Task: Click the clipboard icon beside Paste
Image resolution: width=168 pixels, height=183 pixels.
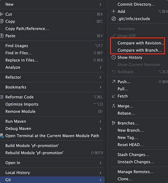Action: (x=1, y=36)
